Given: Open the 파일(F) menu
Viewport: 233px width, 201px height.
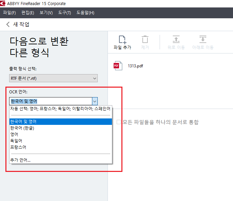Looking at the screenshot, I should pos(9,13).
